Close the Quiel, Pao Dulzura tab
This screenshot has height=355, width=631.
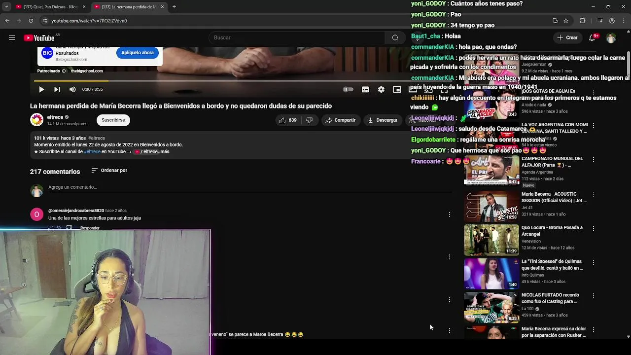[84, 7]
